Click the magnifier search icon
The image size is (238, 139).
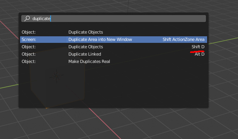[x=27, y=19]
